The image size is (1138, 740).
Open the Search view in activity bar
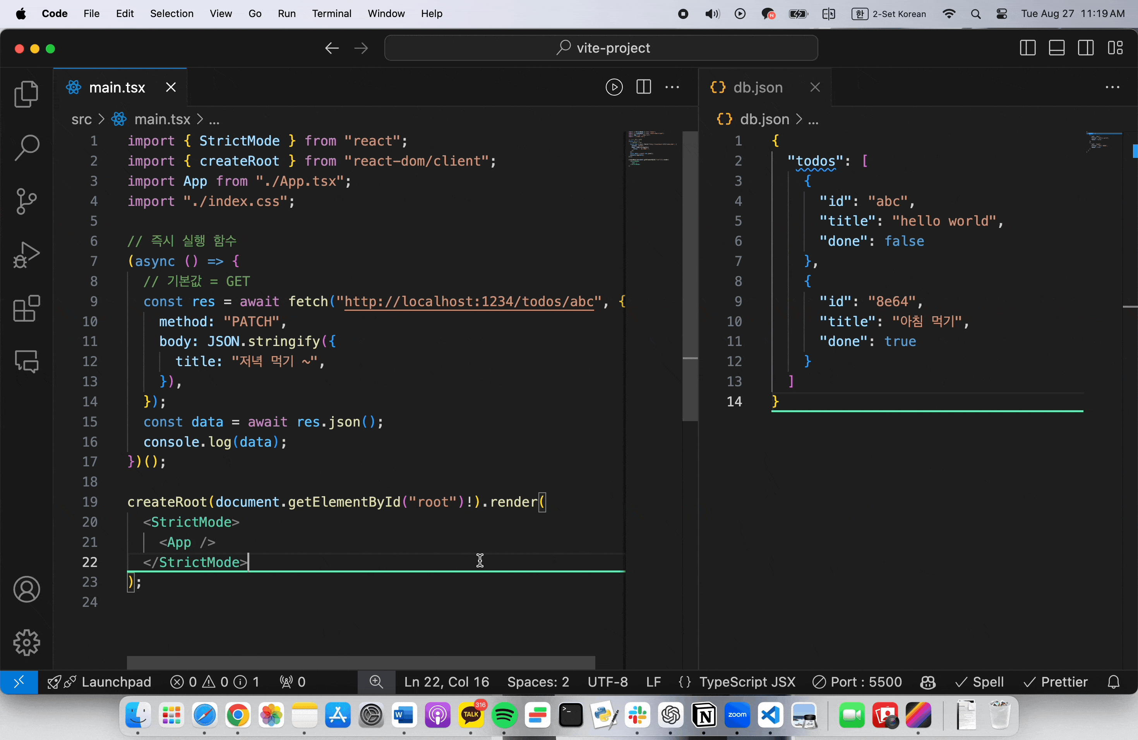[x=26, y=147]
